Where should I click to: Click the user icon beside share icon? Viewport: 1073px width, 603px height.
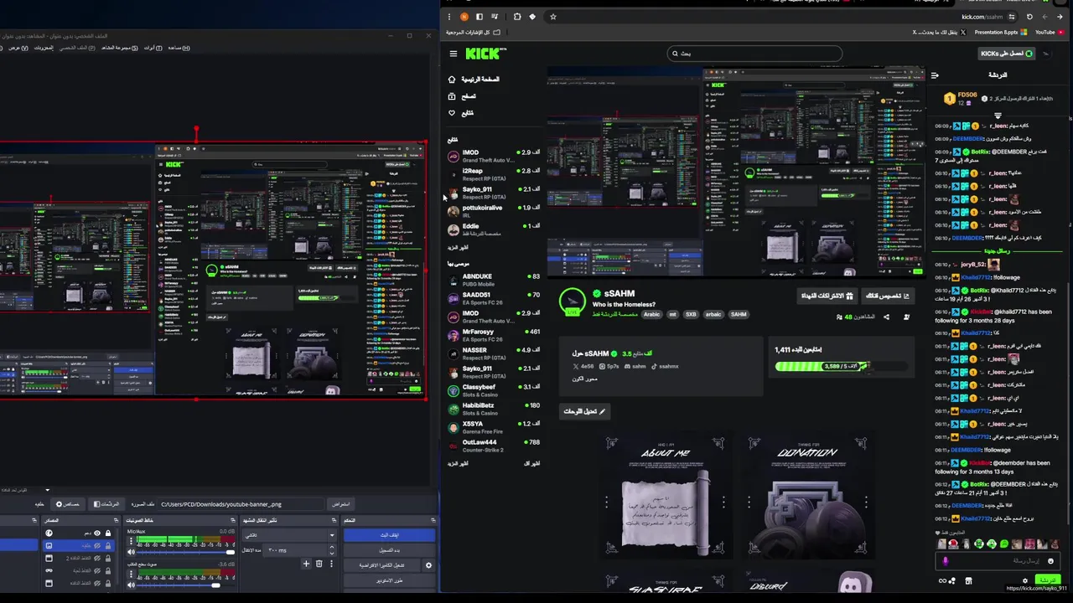(x=906, y=317)
